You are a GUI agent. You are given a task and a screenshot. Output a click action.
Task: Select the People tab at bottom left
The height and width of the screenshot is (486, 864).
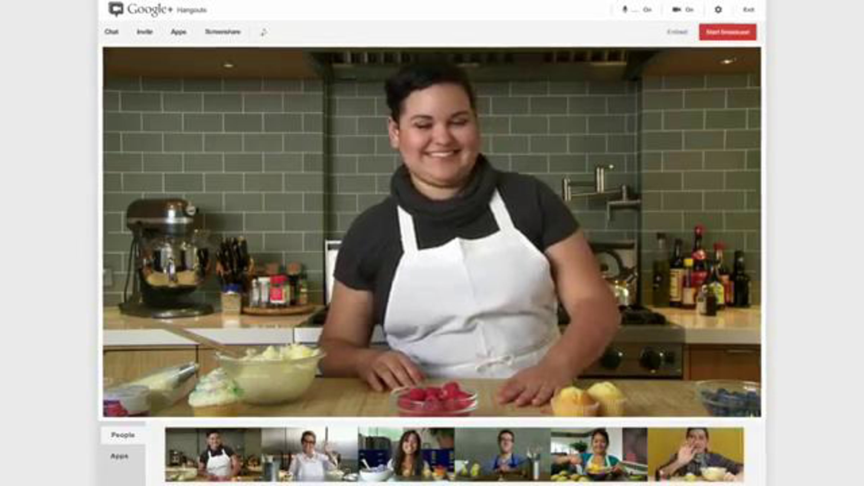click(123, 435)
